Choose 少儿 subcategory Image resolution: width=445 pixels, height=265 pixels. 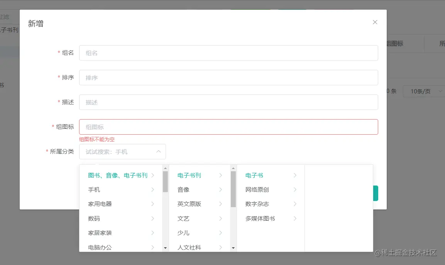tap(183, 233)
